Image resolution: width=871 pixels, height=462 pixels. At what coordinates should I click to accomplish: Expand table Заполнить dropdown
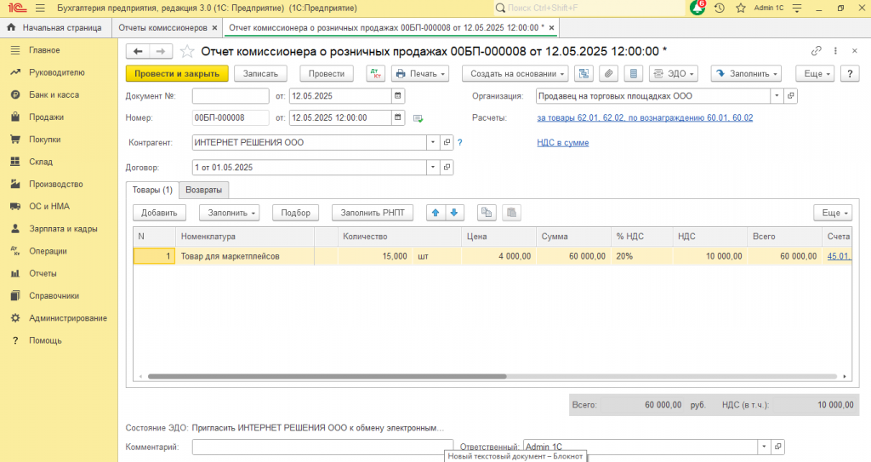(x=230, y=213)
